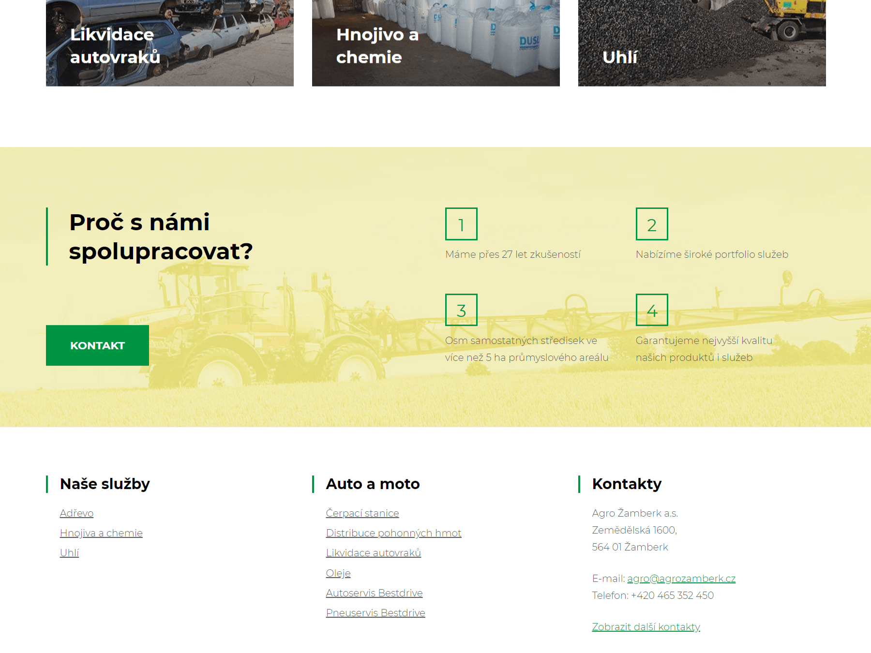Click the numbered box 3 icon
This screenshot has width=871, height=653.
click(x=461, y=310)
